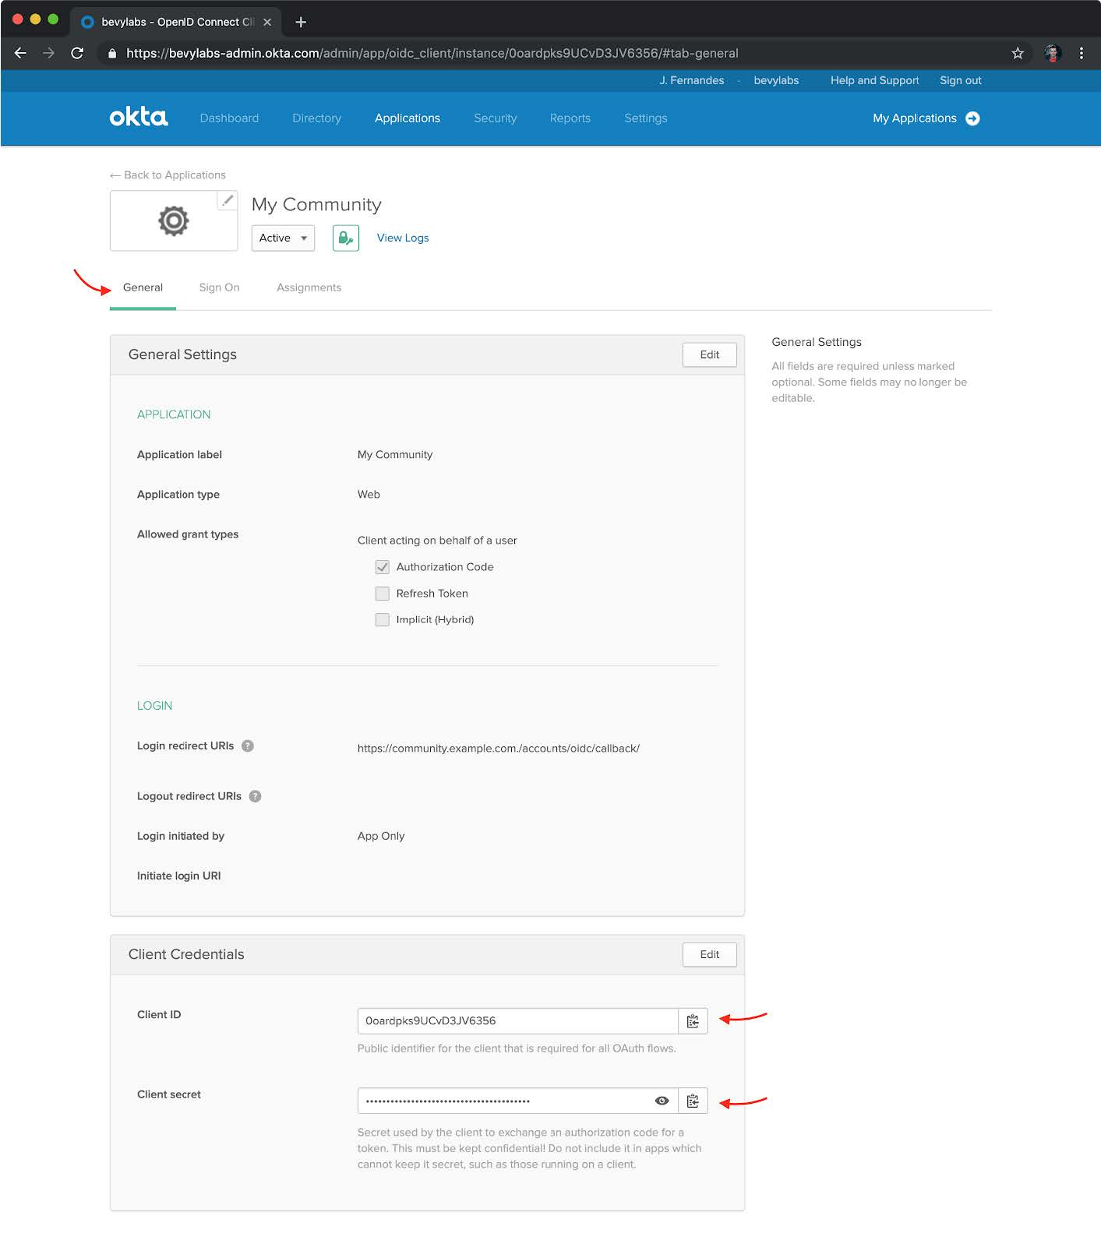This screenshot has height=1244, width=1101.
Task: Reload the page in browser
Action: pyautogui.click(x=77, y=53)
